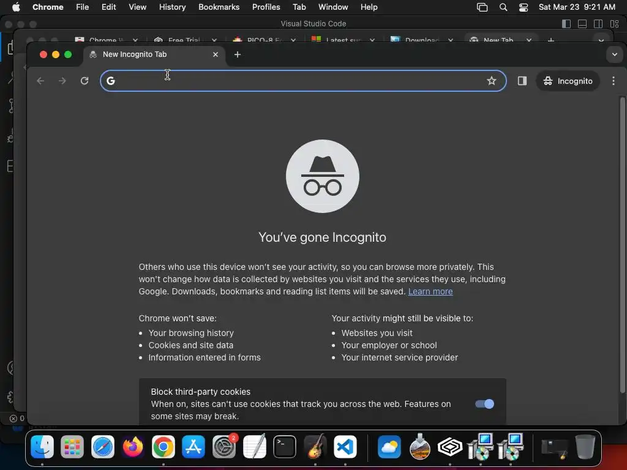Add a tab in the background Chrome window
This screenshot has width=627, height=470.
tap(550, 40)
